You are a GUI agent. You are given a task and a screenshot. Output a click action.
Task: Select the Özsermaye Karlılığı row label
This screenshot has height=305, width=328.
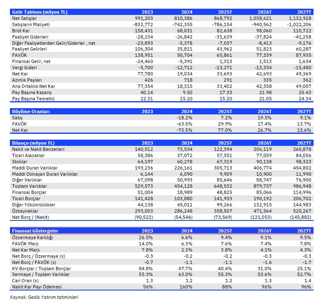(33, 237)
